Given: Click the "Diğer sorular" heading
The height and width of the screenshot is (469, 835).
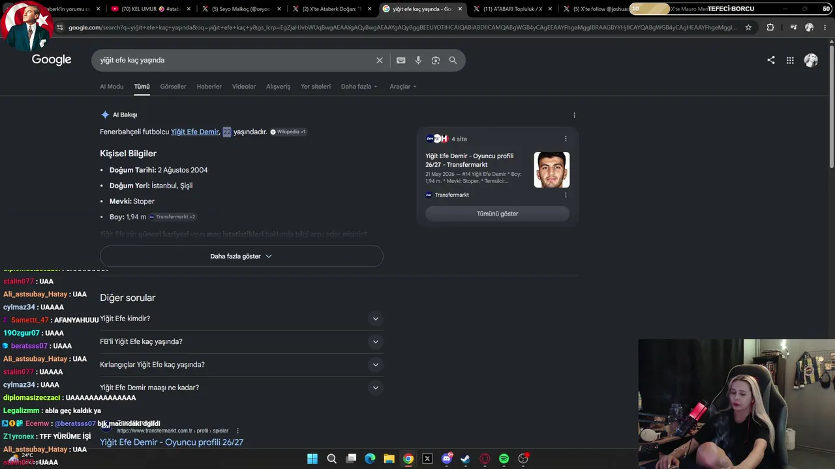Looking at the screenshot, I should [128, 298].
